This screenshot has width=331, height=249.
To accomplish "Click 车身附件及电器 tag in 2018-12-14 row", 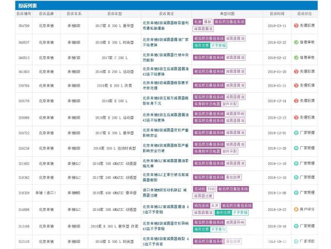I will tap(207, 104).
